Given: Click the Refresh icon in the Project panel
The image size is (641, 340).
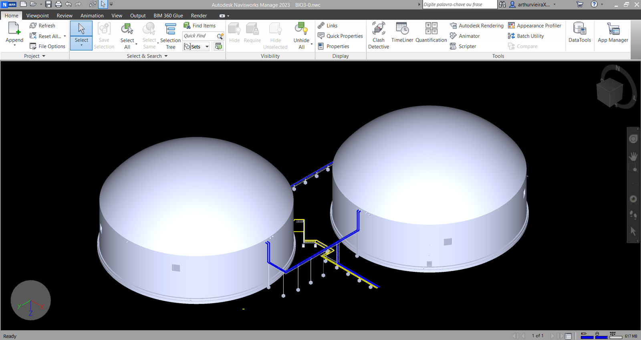Looking at the screenshot, I should click(33, 26).
